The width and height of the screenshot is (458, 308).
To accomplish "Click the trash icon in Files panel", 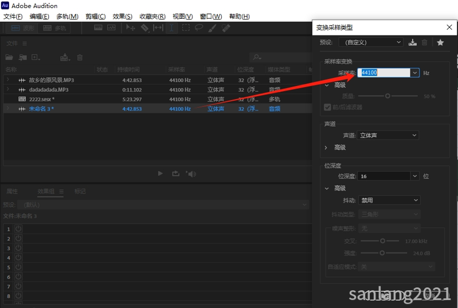I will [x=80, y=57].
